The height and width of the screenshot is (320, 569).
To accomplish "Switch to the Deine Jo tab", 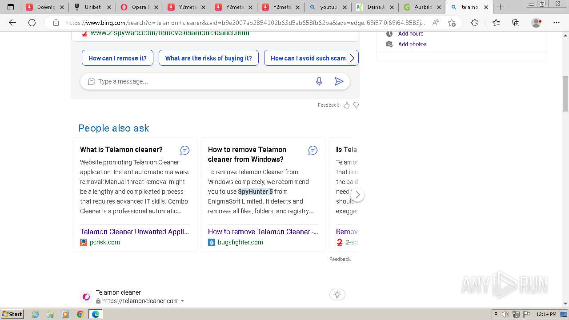I will coord(374,7).
